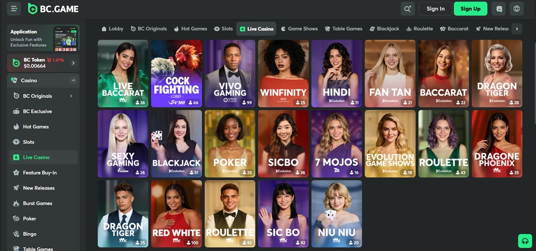Open BC Exclusive in sidebar

point(44,111)
